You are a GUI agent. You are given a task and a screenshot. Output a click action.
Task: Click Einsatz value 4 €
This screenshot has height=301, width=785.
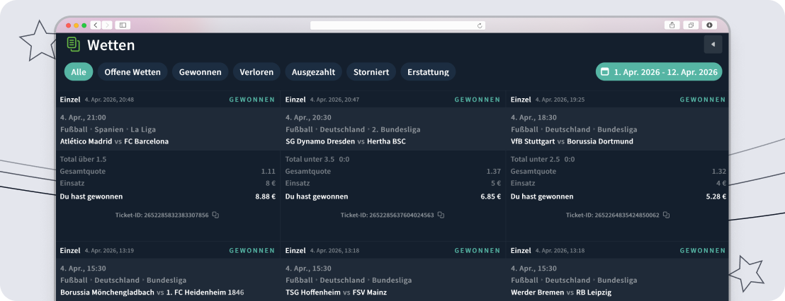(721, 184)
